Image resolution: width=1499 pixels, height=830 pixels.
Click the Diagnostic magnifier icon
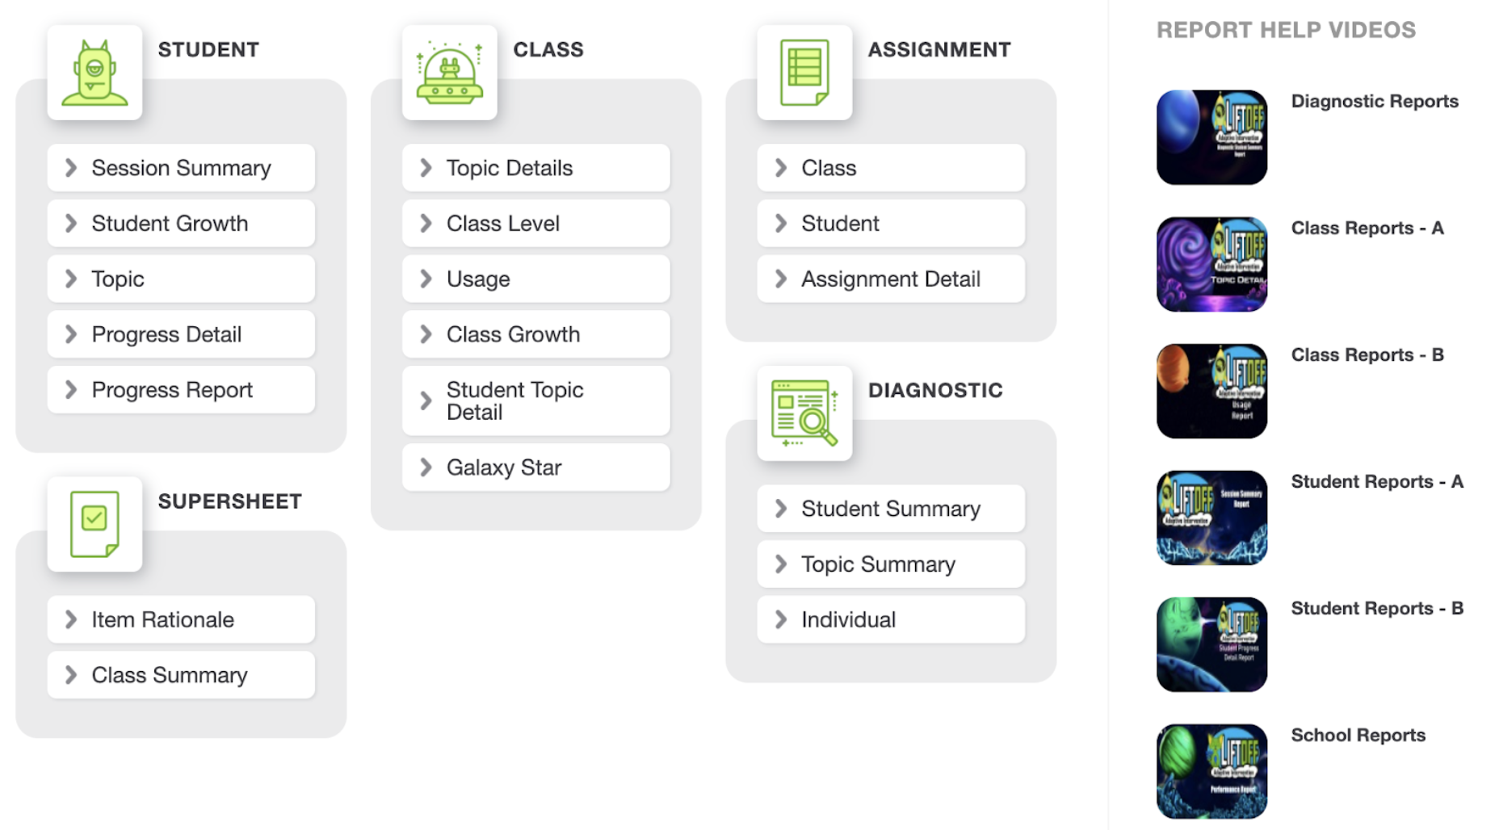(x=804, y=413)
